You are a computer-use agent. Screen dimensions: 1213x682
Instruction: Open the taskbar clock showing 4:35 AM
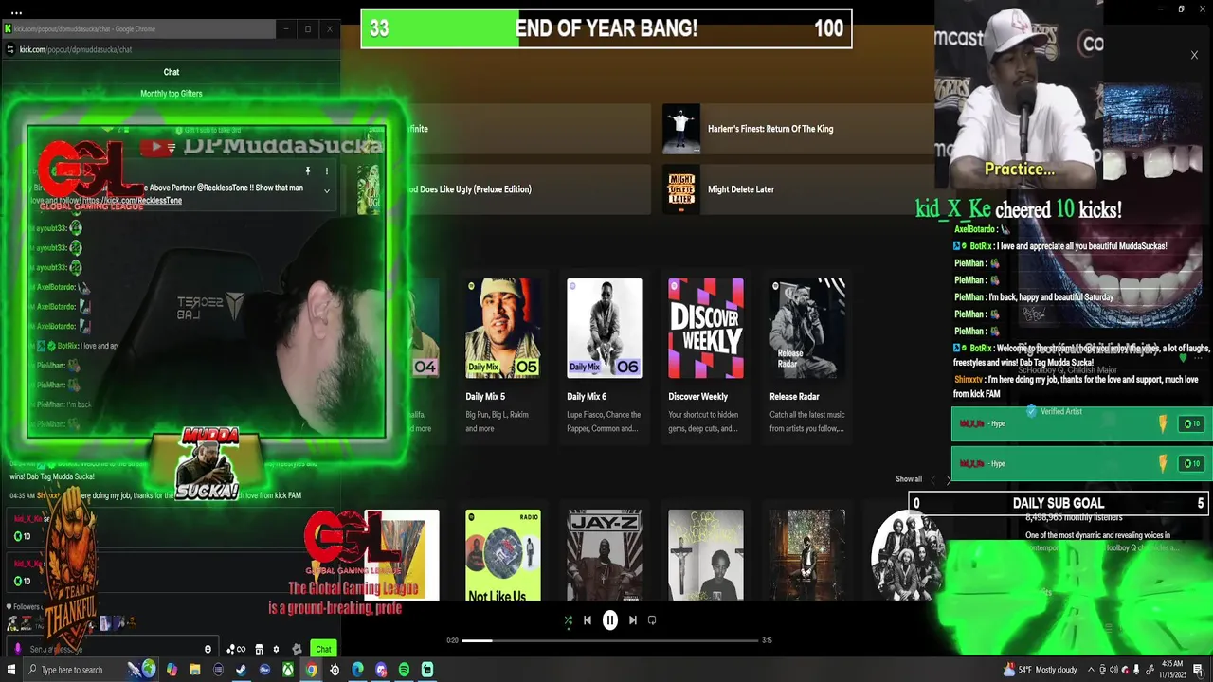[1172, 670]
